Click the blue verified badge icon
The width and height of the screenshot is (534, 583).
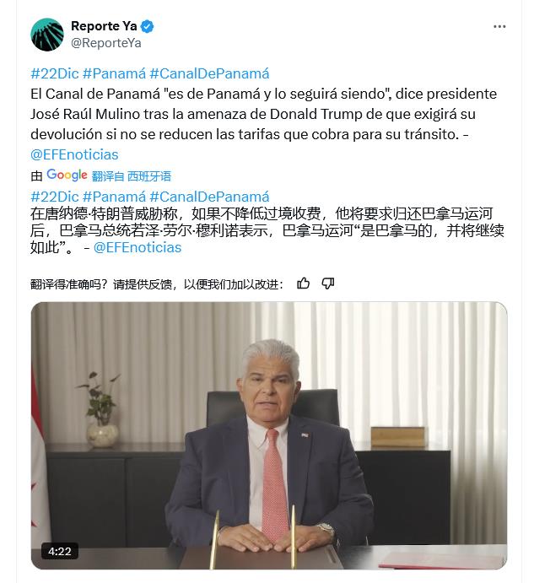148,26
